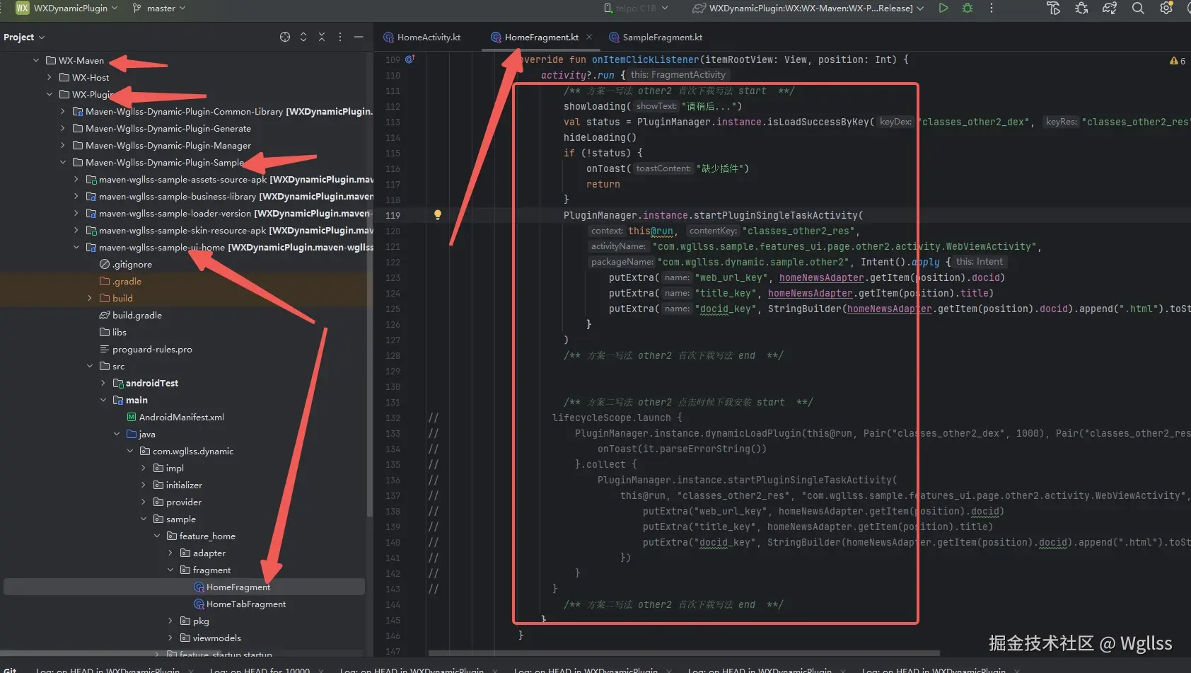The height and width of the screenshot is (673, 1191).
Task: Switch to the HomeFragment.kt tab
Action: click(x=542, y=37)
